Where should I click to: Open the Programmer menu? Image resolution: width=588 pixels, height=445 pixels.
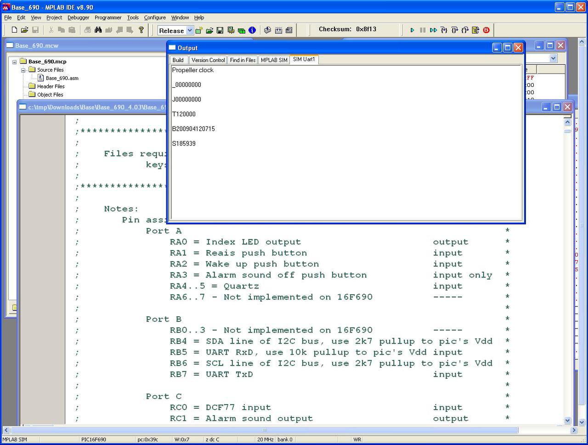(108, 17)
